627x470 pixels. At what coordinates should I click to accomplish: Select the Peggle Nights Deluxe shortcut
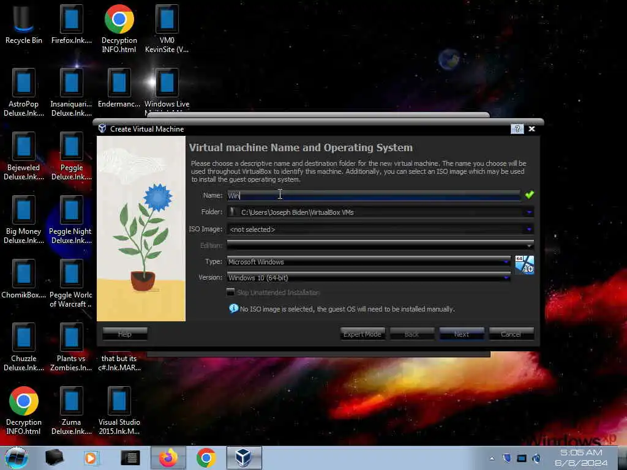(x=71, y=220)
